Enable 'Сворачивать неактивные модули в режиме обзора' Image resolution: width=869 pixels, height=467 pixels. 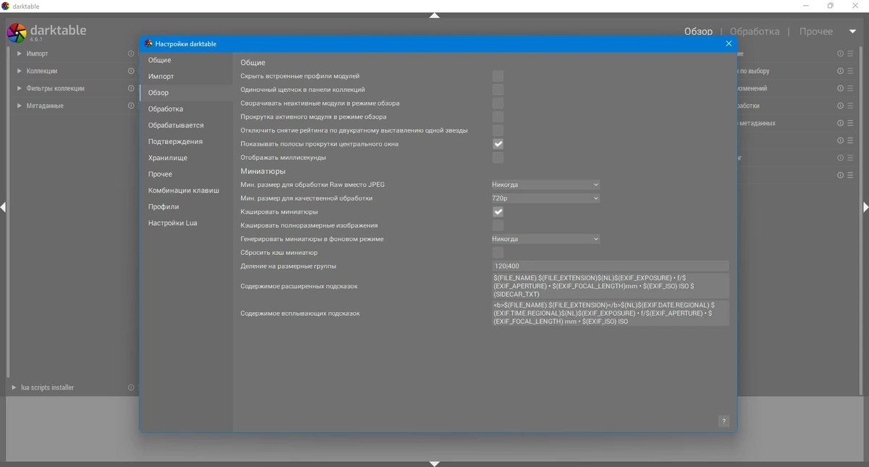pos(498,104)
